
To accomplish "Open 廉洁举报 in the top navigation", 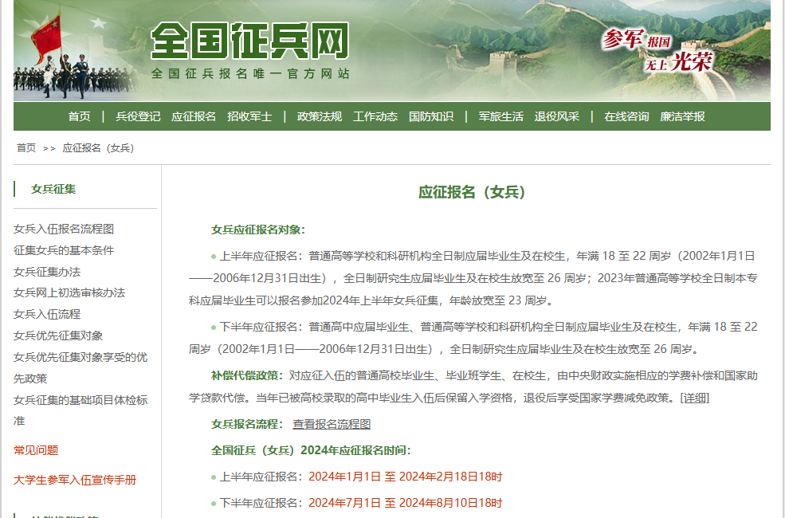I will [682, 116].
